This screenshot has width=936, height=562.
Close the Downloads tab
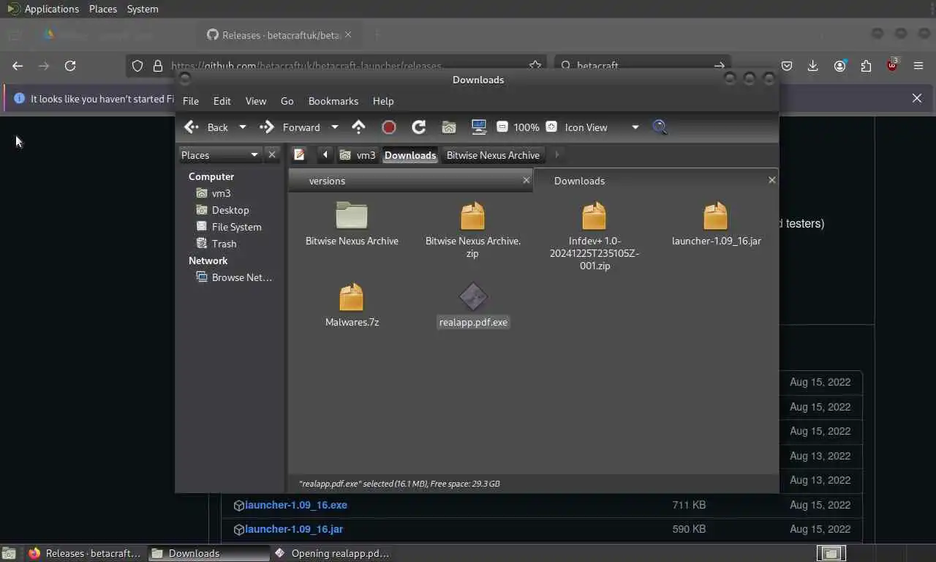point(771,180)
